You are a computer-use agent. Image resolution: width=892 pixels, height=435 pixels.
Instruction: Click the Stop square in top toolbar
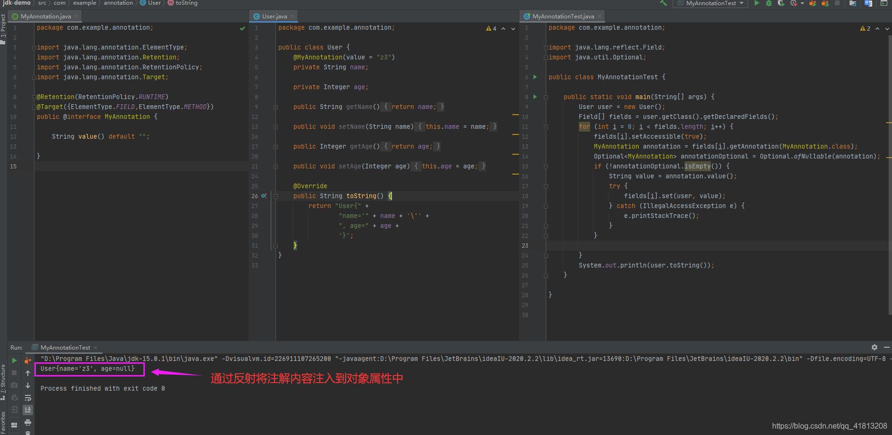(x=837, y=3)
